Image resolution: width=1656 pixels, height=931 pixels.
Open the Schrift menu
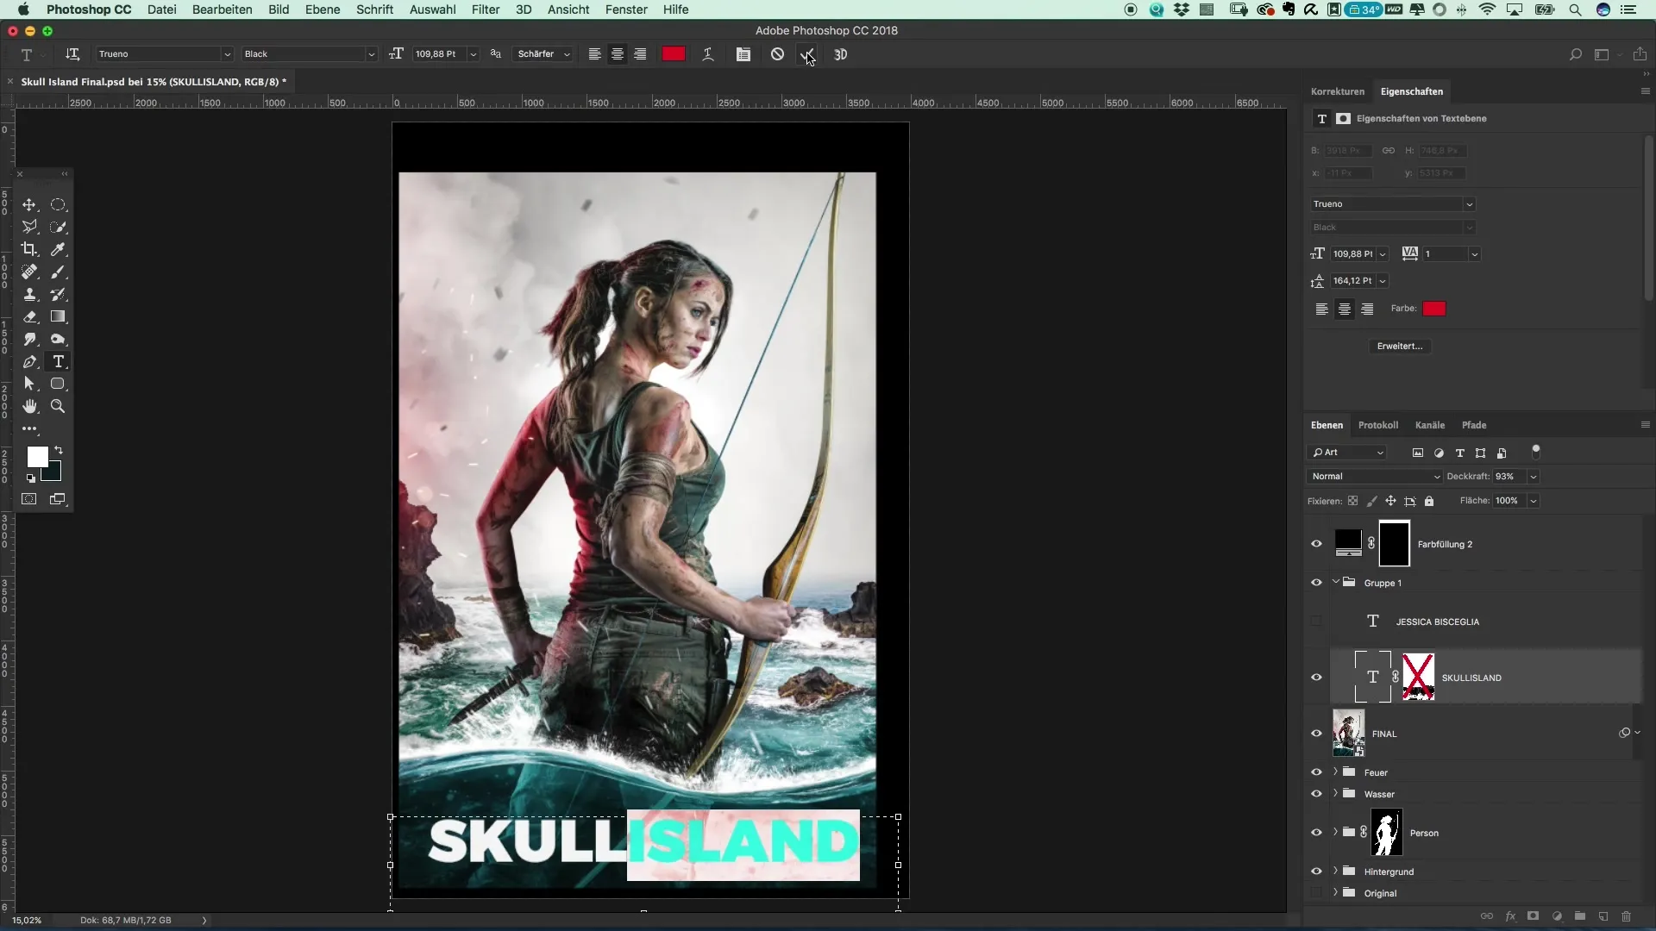[375, 9]
